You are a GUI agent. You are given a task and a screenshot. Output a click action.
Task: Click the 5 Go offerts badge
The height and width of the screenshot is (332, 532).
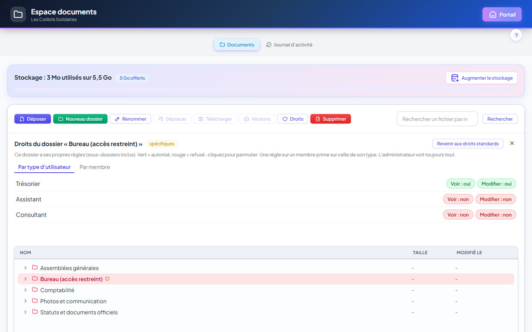point(132,78)
